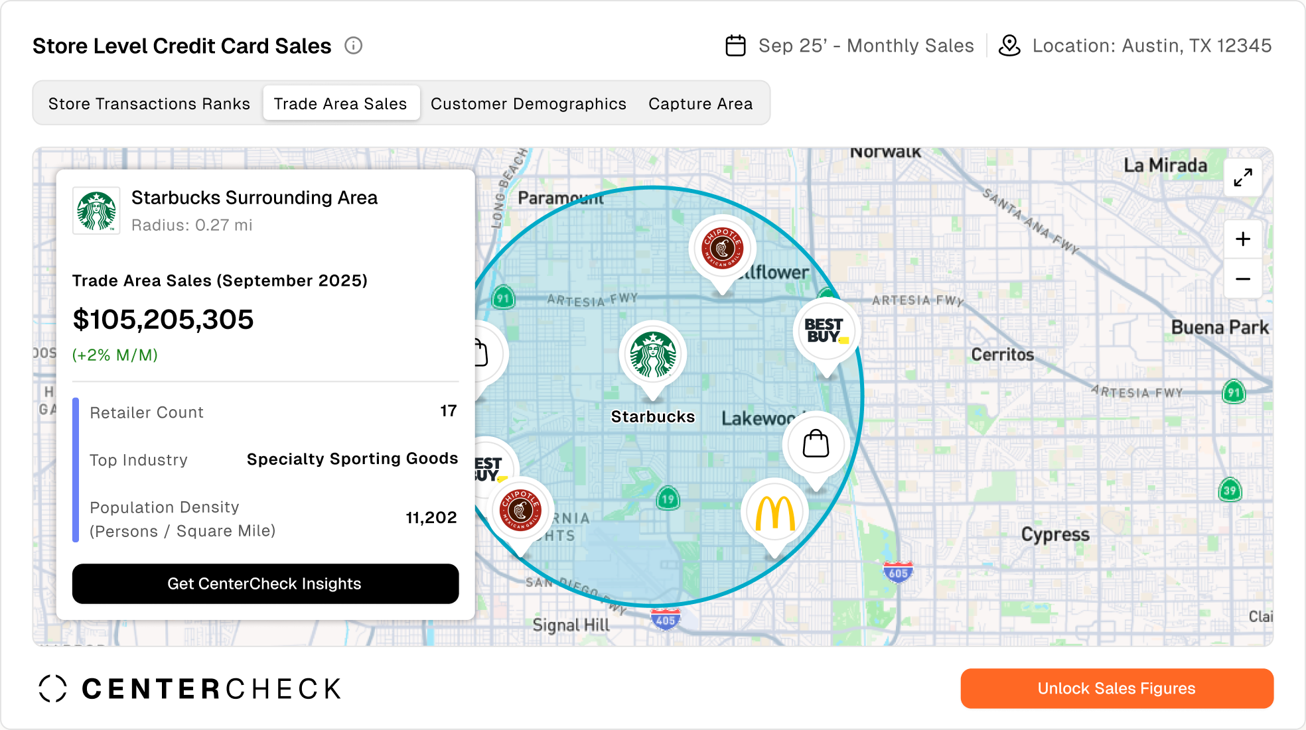The image size is (1306, 730).
Task: Switch to the Trade Area Sales tab
Action: (x=341, y=103)
